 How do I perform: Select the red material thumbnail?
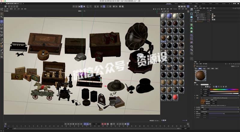tap(175, 97)
